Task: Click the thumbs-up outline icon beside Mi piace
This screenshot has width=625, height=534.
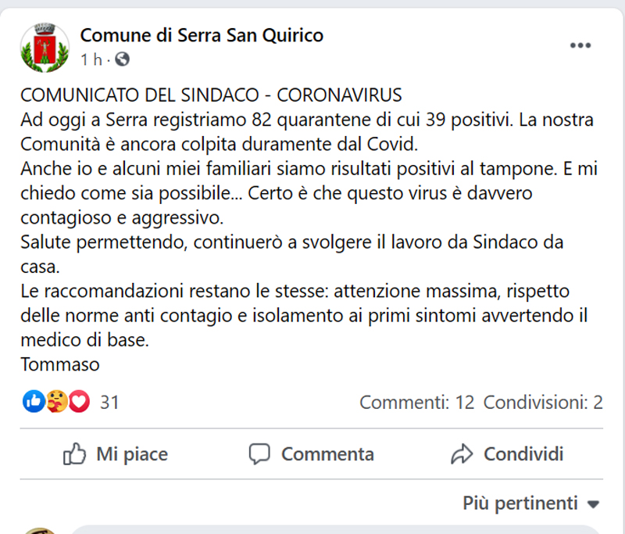Action: tap(74, 453)
